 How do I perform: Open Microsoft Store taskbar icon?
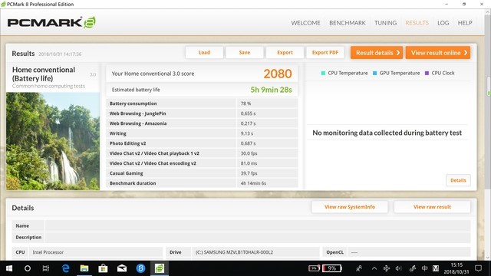pos(103,268)
